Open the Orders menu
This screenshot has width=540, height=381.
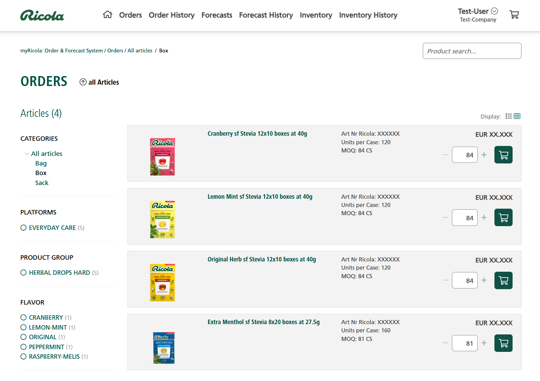pyautogui.click(x=131, y=15)
